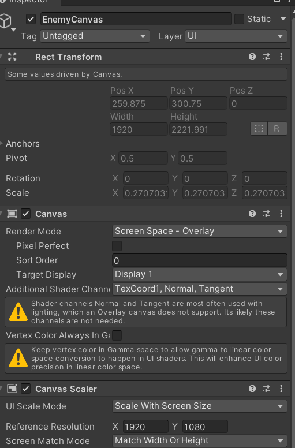Viewport: 295px width, 448px height.
Task: Click the Pos Z field
Action: pos(258,103)
